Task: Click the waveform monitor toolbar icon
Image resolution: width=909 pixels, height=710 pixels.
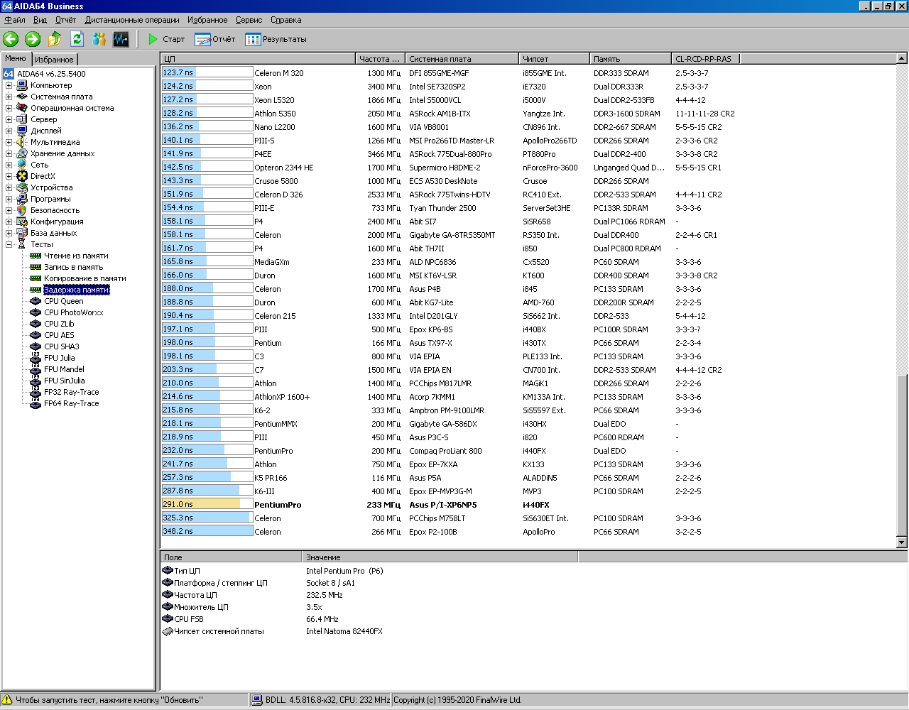Action: click(121, 39)
